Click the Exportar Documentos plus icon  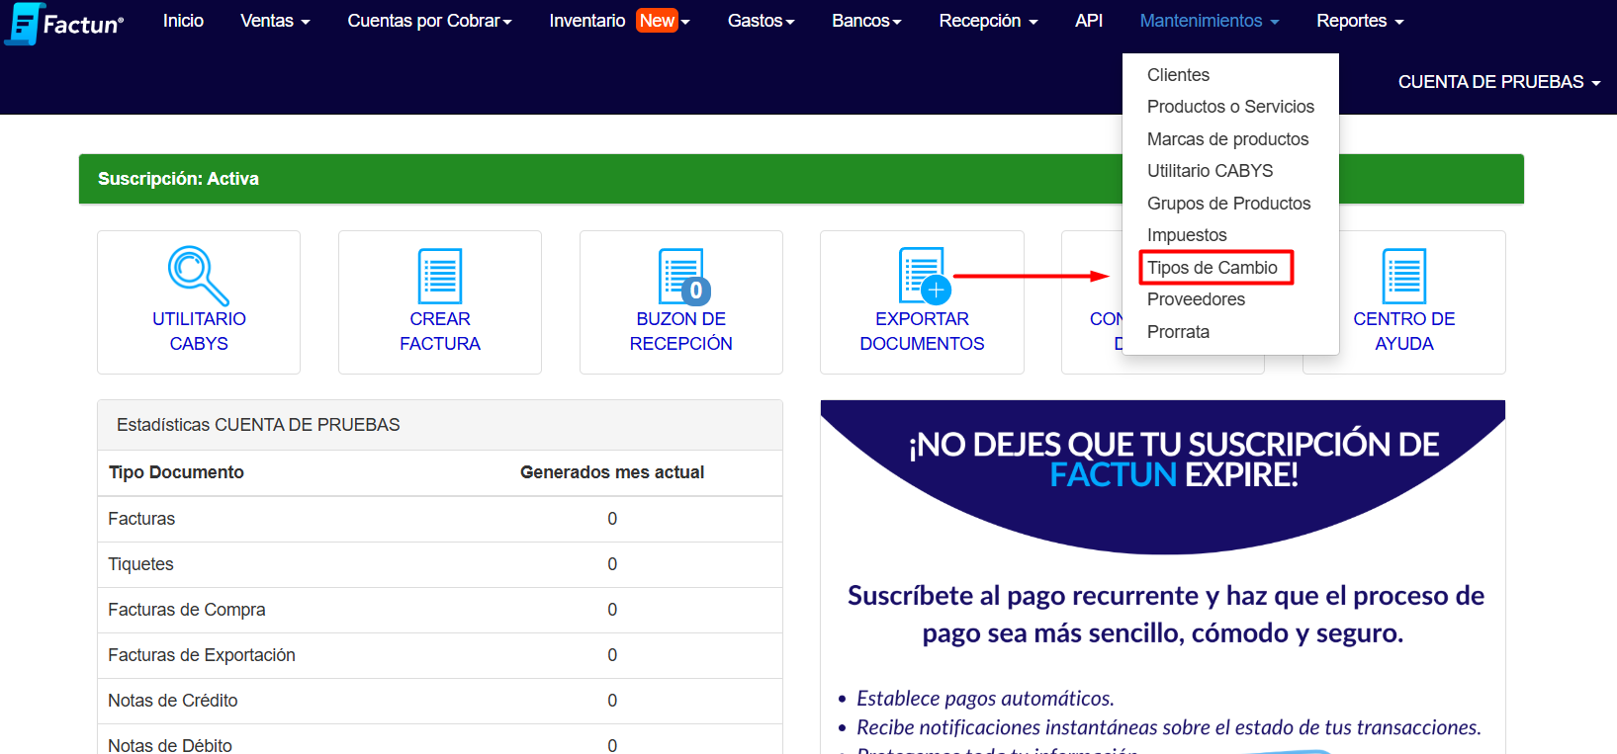pyautogui.click(x=936, y=290)
